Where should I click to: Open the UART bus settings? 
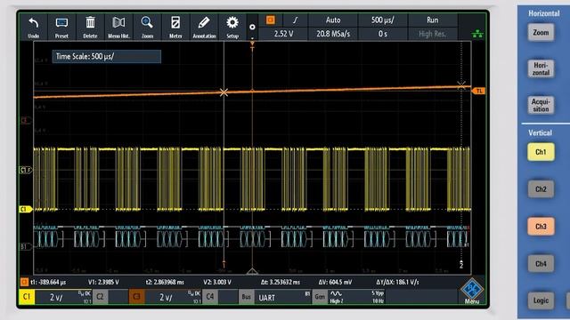pos(283,297)
